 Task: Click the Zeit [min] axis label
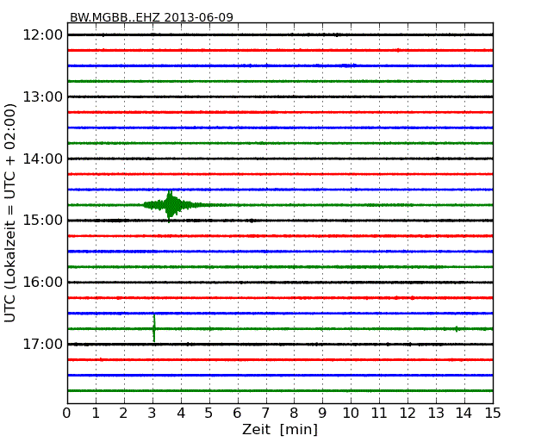click(x=280, y=429)
